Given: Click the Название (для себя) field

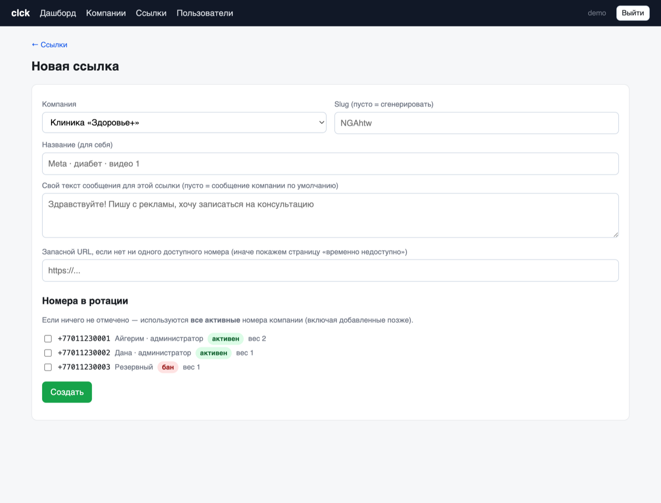Looking at the screenshot, I should coord(330,164).
